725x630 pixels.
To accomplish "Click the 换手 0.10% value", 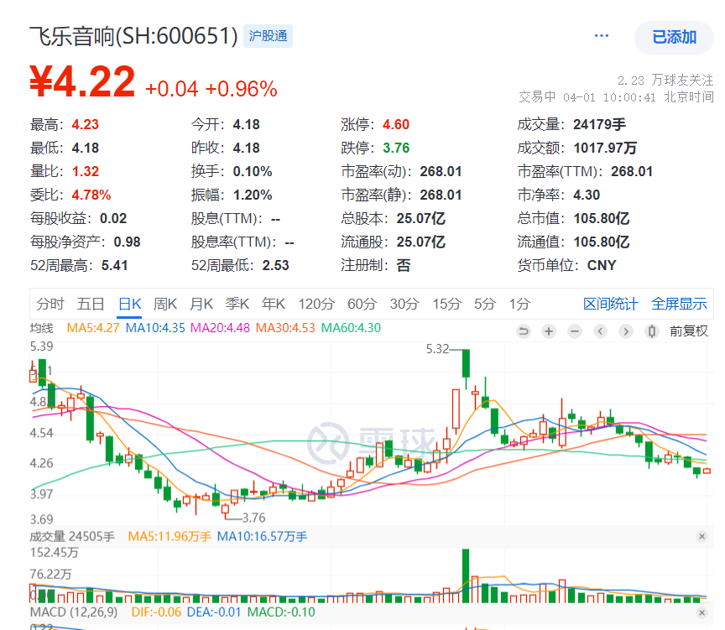I will (253, 171).
